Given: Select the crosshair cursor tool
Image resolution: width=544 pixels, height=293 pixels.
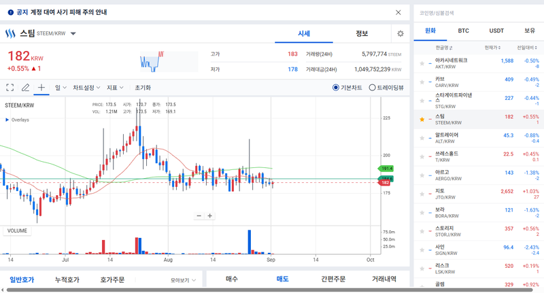Looking at the screenshot, I should (41, 88).
